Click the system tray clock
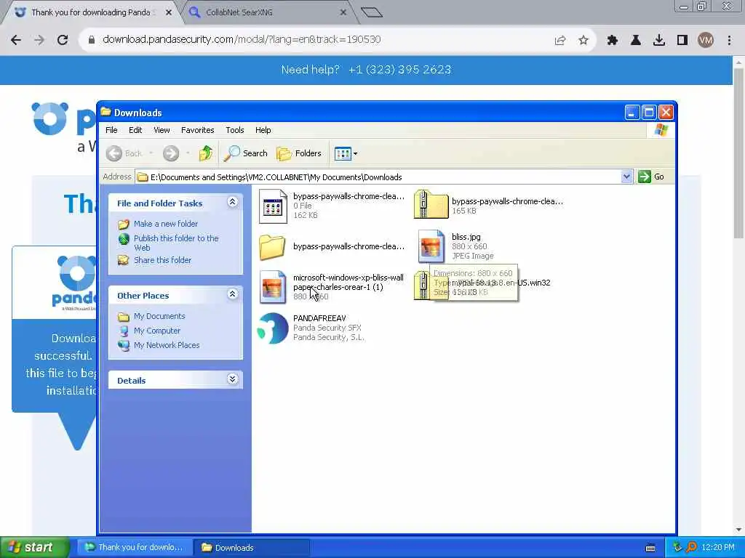745x558 pixels. pos(718,548)
